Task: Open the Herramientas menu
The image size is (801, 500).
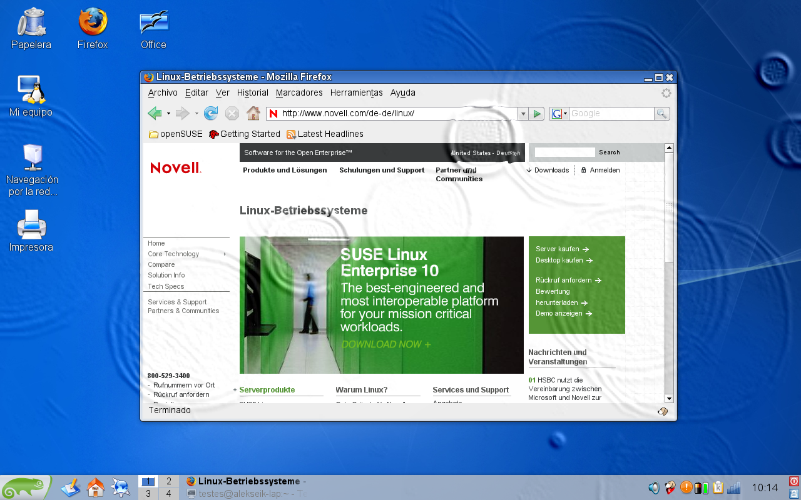Action: 357,92
